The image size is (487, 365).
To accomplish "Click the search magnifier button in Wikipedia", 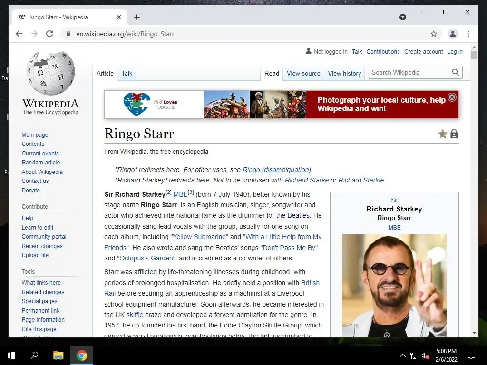I will point(455,72).
